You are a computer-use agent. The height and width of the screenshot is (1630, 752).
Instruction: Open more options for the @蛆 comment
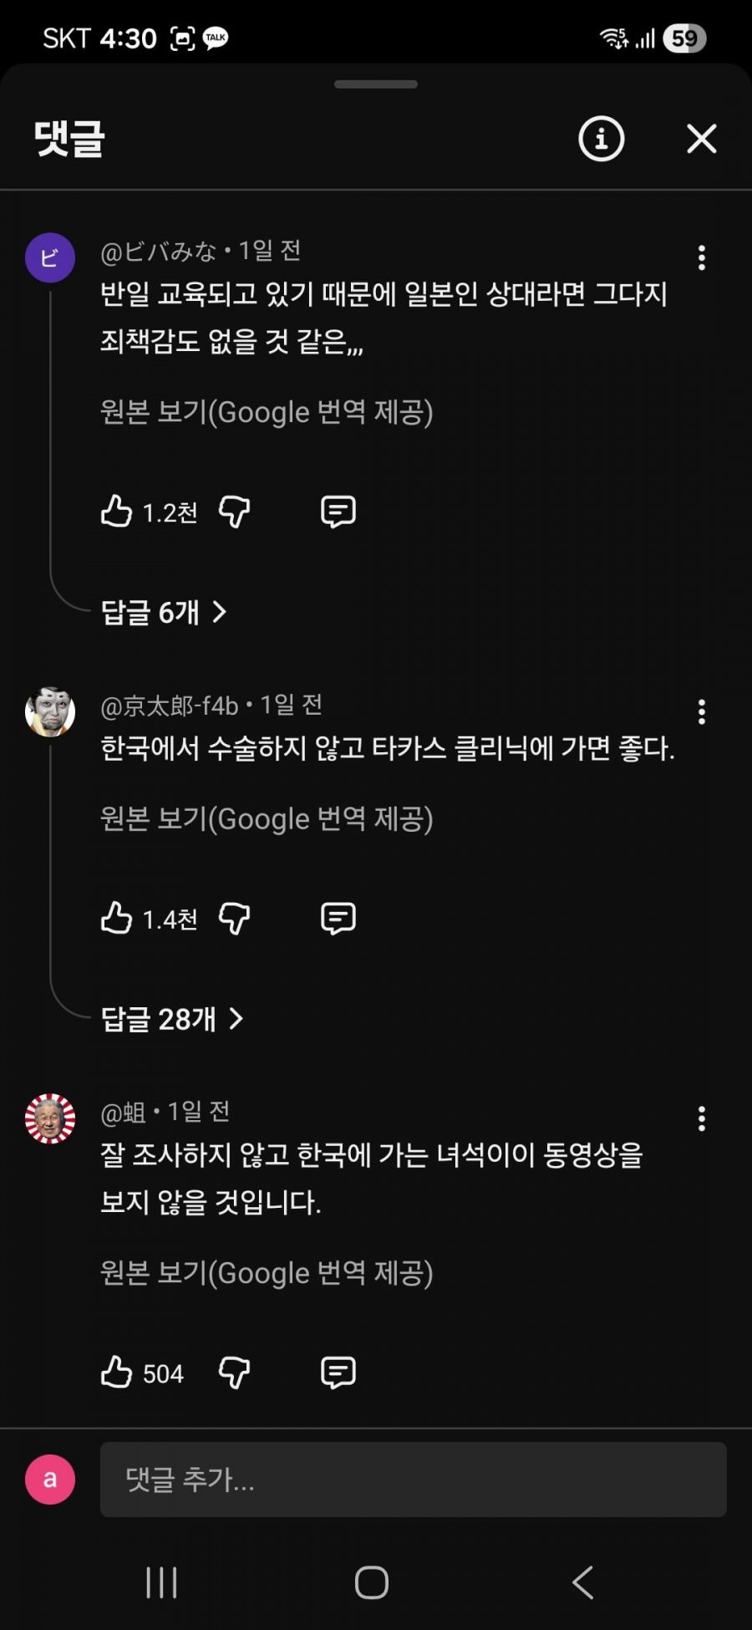[x=701, y=1118]
